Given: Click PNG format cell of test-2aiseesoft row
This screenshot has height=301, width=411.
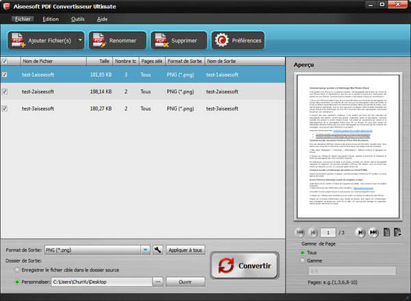Looking at the screenshot, I should tap(180, 92).
